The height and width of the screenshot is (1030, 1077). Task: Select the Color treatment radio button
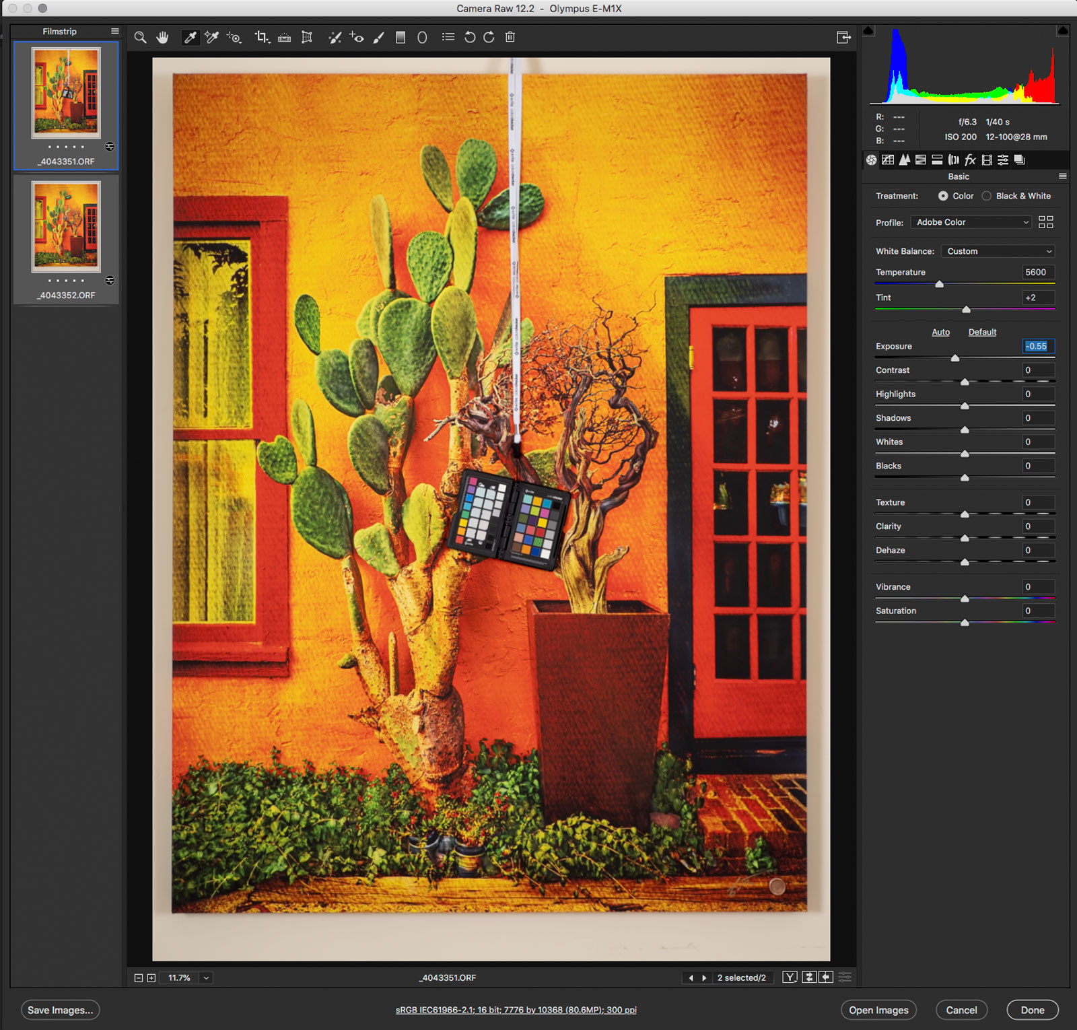tap(943, 196)
